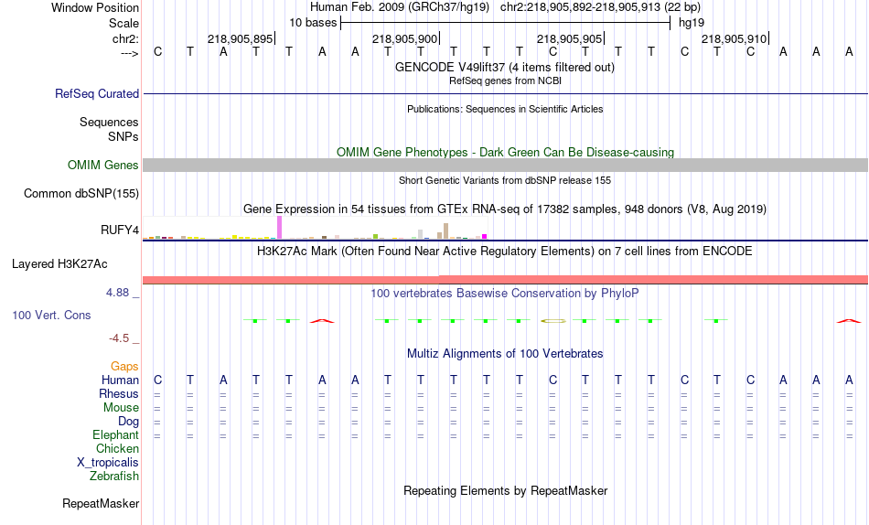Click the 4.88 PhyloP upper limit
The width and height of the screenshot is (869, 525).
click(118, 292)
